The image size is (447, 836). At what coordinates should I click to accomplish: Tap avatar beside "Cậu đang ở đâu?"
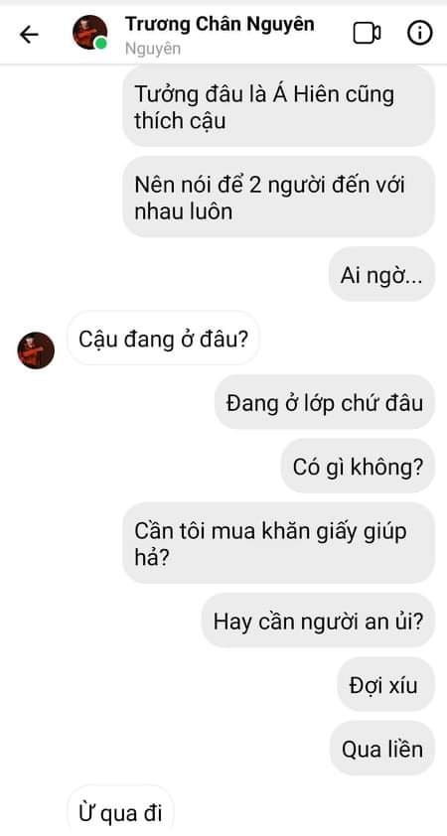click(36, 350)
